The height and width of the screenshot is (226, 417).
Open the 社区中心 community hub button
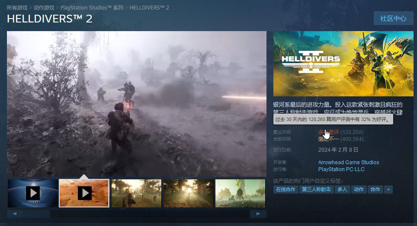pyautogui.click(x=393, y=18)
